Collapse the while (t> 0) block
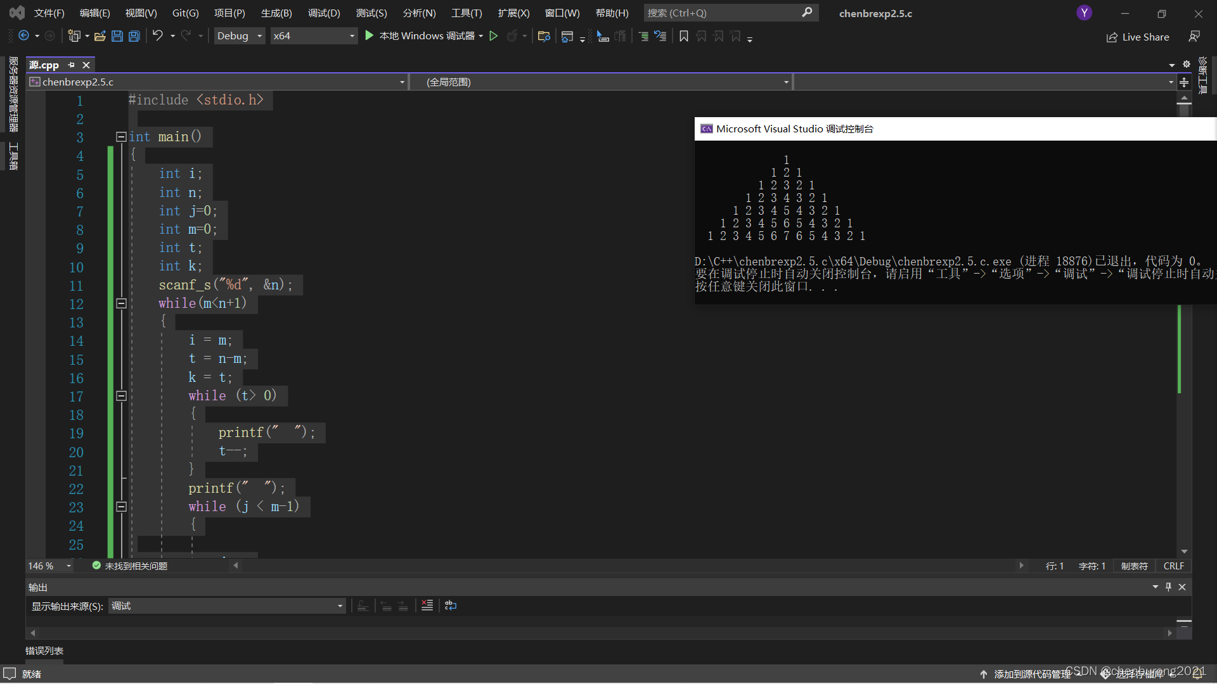The width and height of the screenshot is (1217, 684). 121,396
